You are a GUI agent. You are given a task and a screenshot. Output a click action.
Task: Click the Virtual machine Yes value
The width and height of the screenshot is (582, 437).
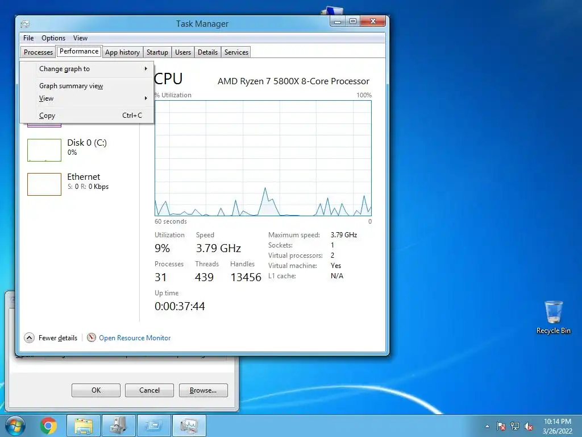pos(336,266)
